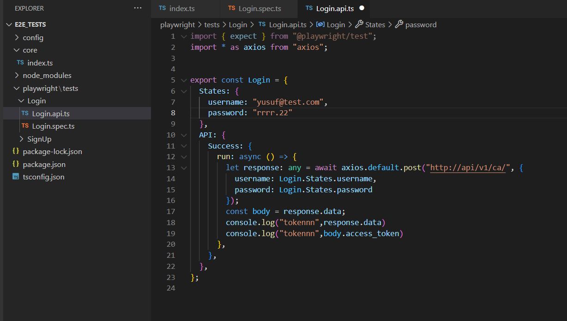Image resolution: width=567 pixels, height=321 pixels.
Task: Click unsaved dot on Login.api.ts tab
Action: pyautogui.click(x=362, y=8)
